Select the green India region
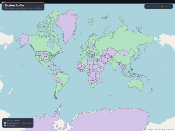 click(114, 65)
